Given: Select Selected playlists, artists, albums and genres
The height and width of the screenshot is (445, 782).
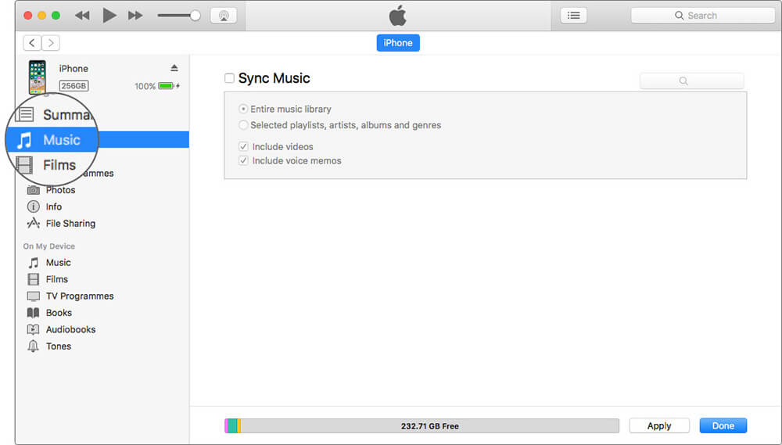Looking at the screenshot, I should point(243,124).
